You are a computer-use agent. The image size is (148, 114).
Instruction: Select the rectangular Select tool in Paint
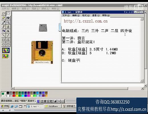[x=8, y=13]
